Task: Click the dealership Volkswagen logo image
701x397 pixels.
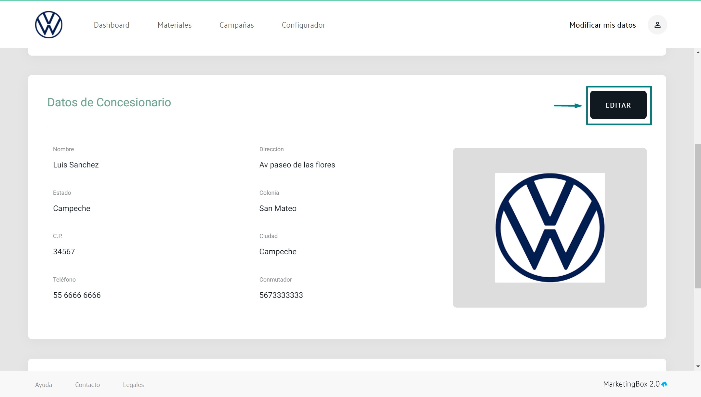Action: coord(549,228)
